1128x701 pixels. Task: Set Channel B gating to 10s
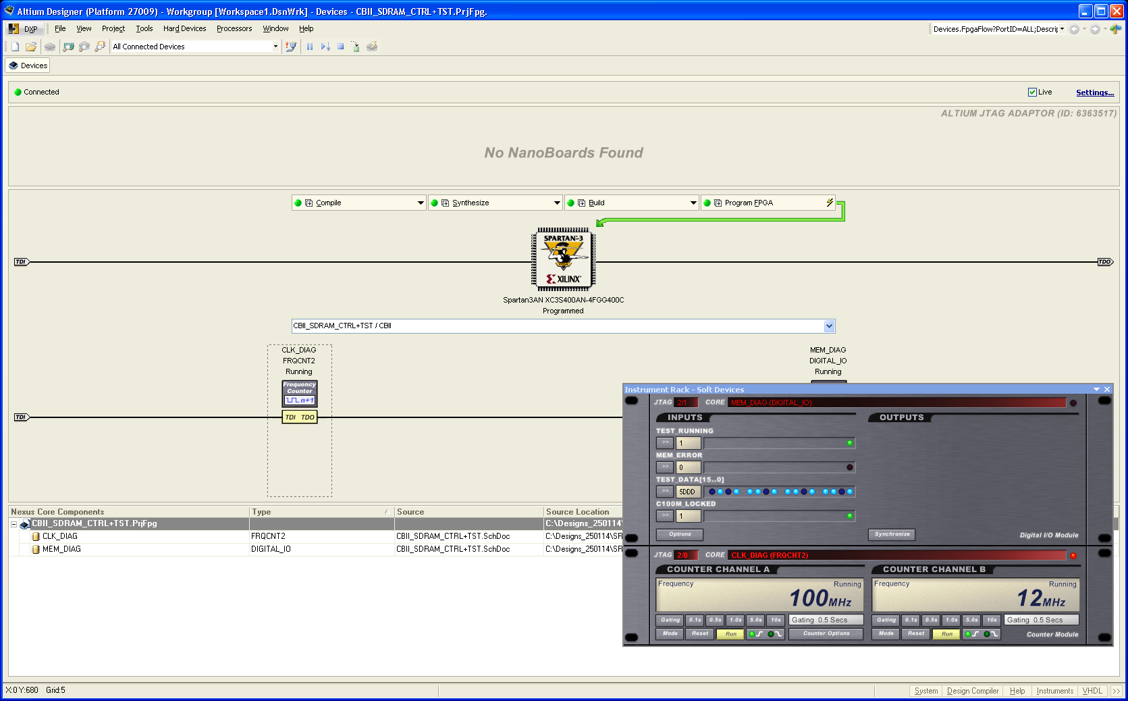[992, 620]
